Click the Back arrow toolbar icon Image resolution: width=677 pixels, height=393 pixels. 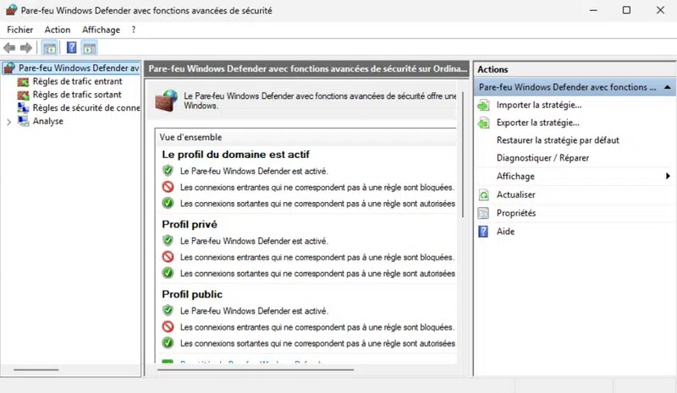(9, 48)
